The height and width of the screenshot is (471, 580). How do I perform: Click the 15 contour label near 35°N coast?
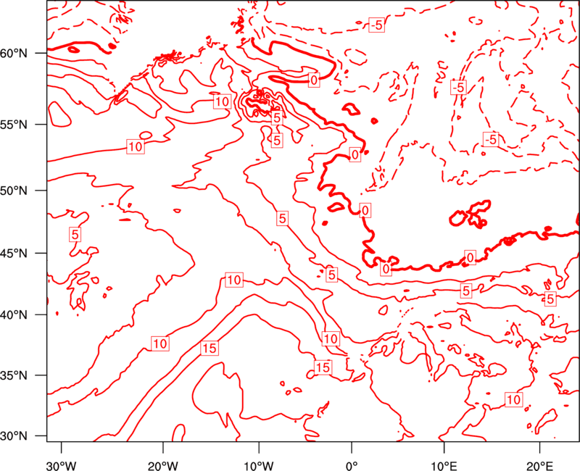click(x=323, y=367)
